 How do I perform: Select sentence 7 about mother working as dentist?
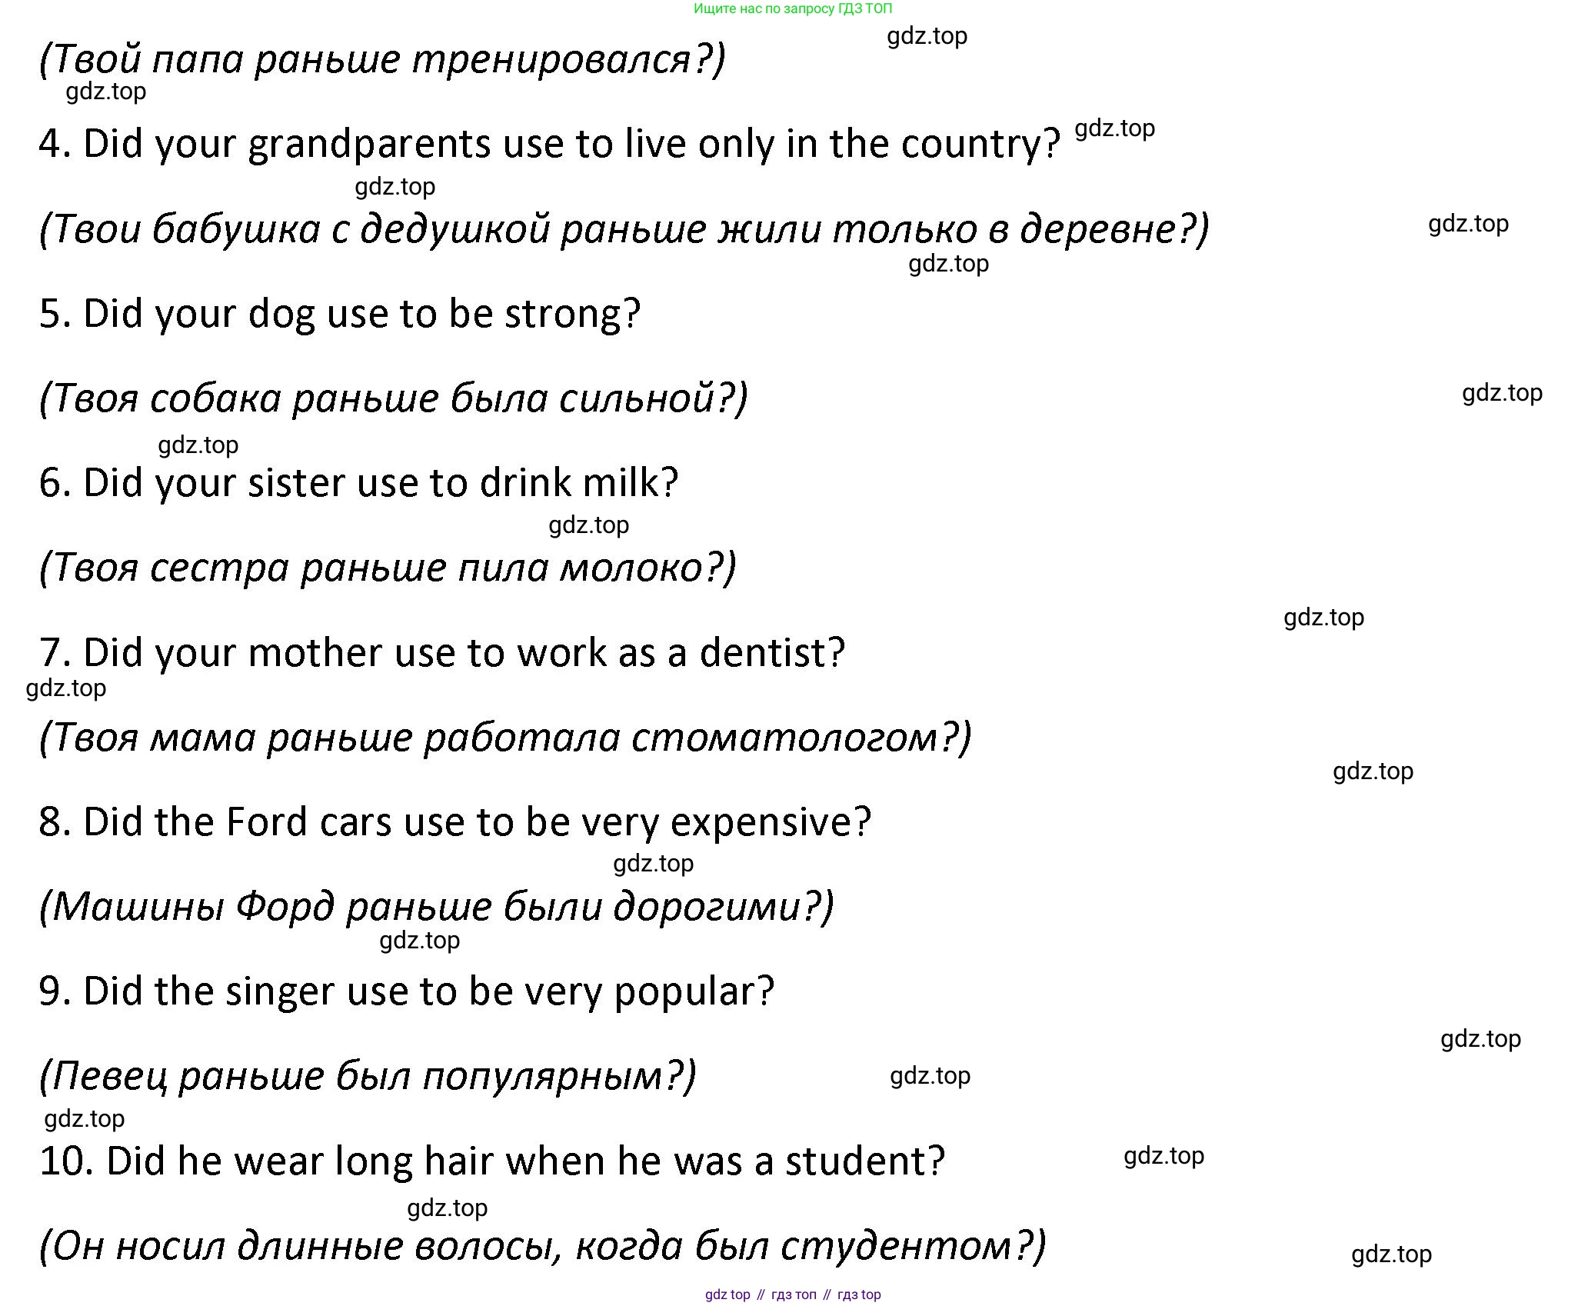[x=441, y=653]
